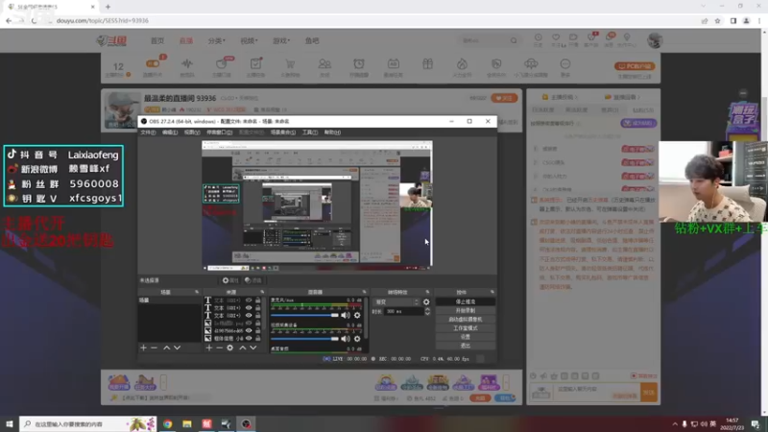This screenshot has width=768, height=432.
Task: Toggle visibility of fourth source row
Action: pos(249,324)
